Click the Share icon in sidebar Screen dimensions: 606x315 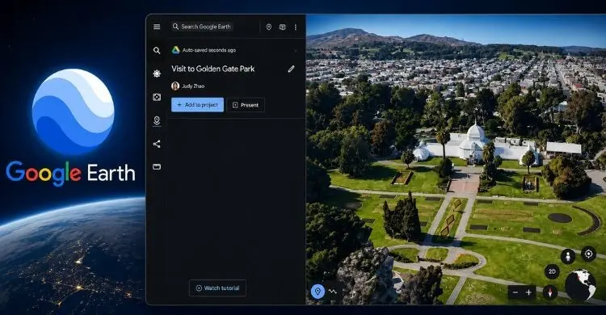[157, 144]
